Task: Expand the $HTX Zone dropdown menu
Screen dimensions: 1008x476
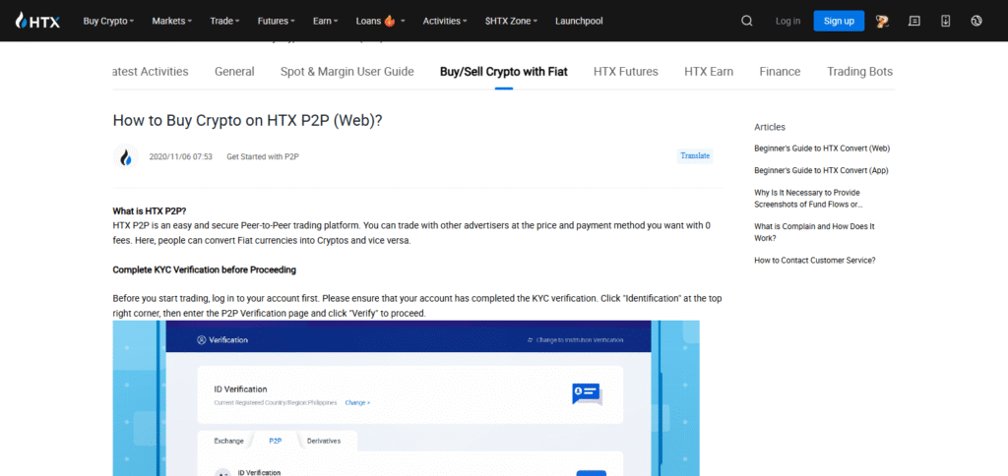Action: click(x=511, y=21)
